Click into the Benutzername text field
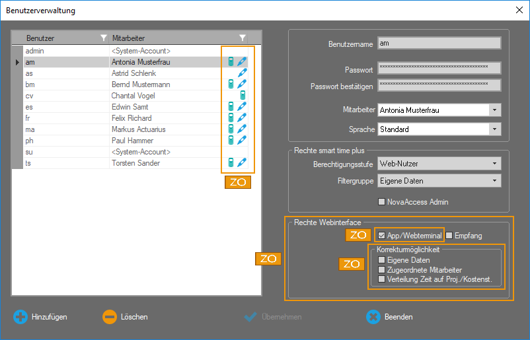 [x=438, y=44]
